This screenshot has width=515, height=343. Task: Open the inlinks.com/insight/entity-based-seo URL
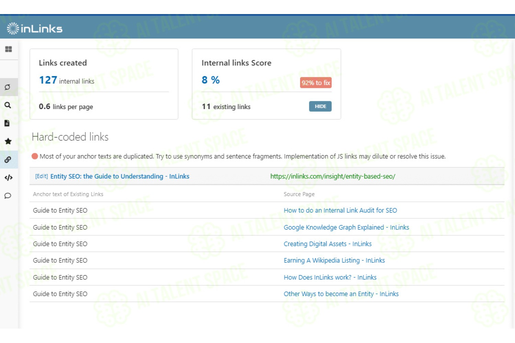pos(333,176)
